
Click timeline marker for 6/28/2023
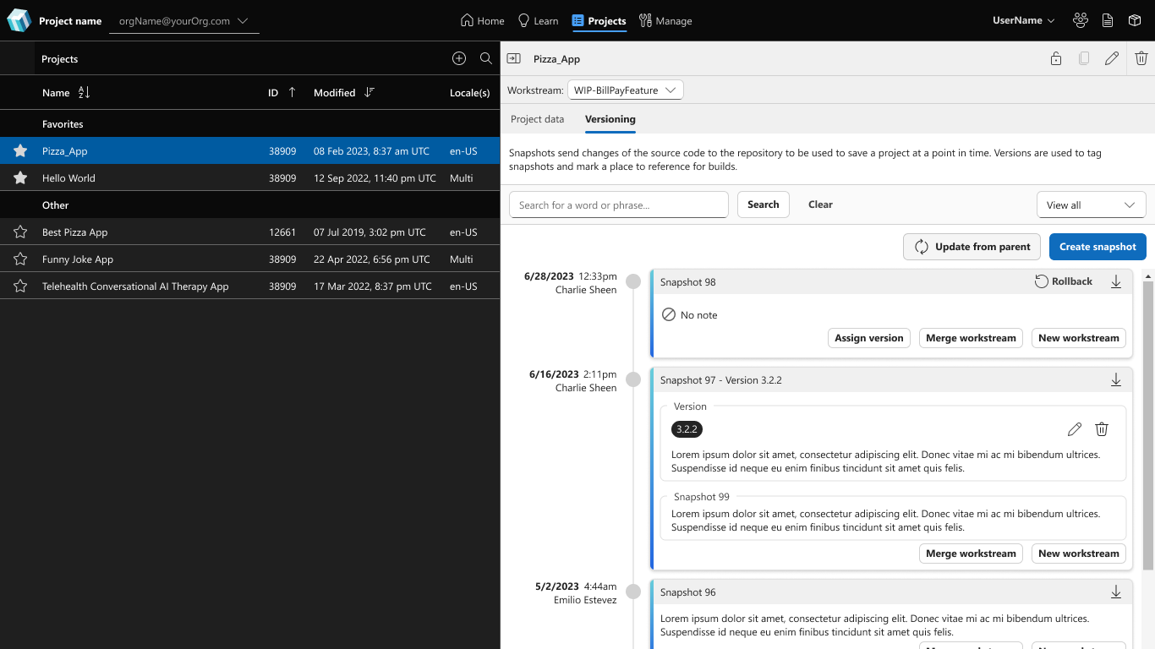(x=633, y=282)
